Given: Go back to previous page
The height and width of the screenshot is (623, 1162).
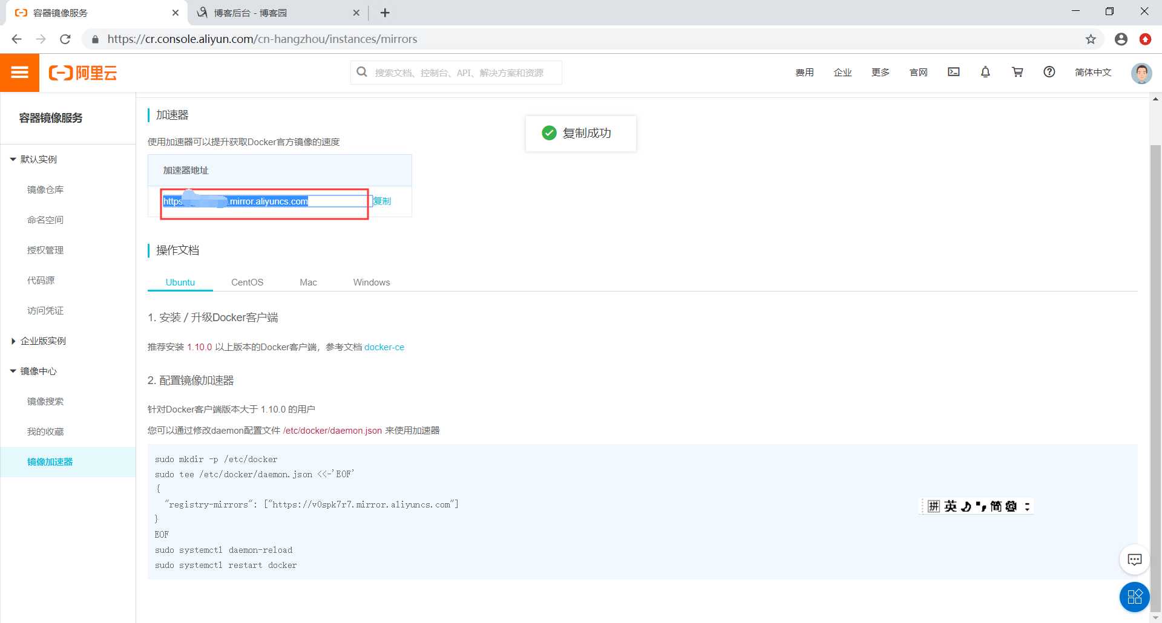Looking at the screenshot, I should (16, 39).
